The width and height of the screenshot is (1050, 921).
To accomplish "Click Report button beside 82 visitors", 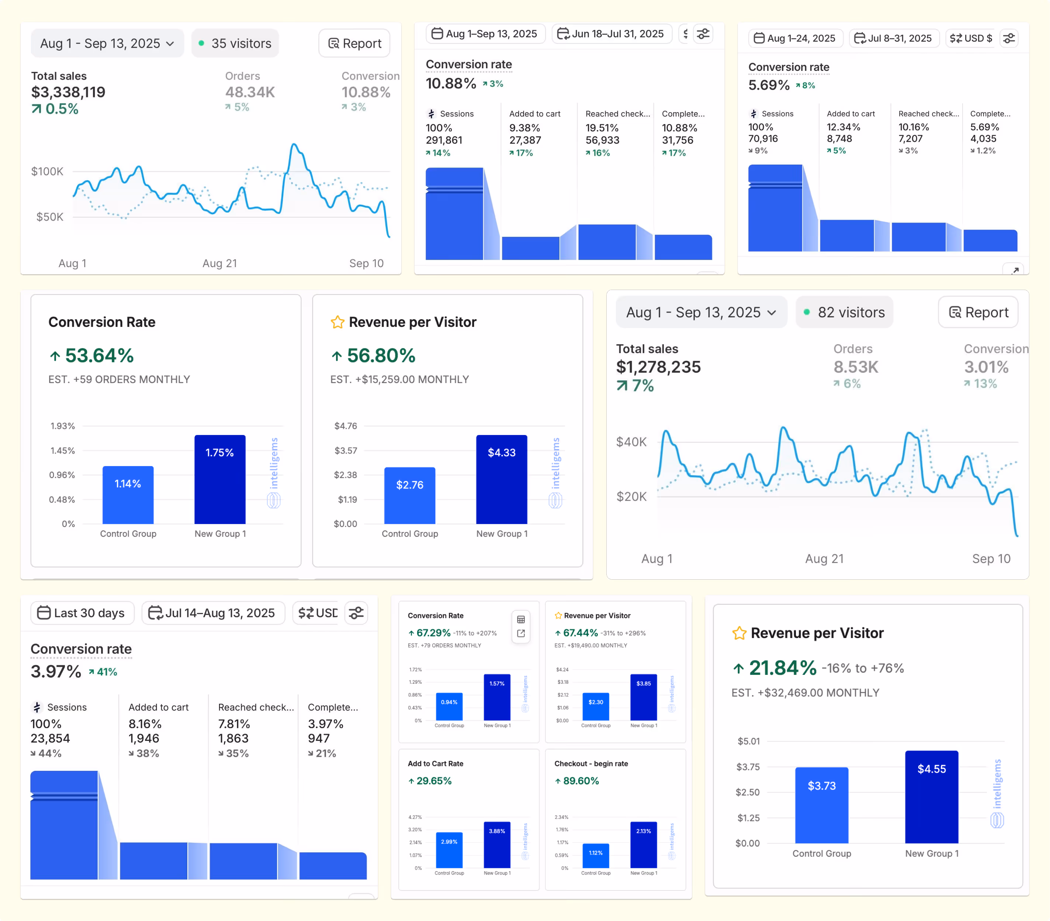I will (978, 313).
